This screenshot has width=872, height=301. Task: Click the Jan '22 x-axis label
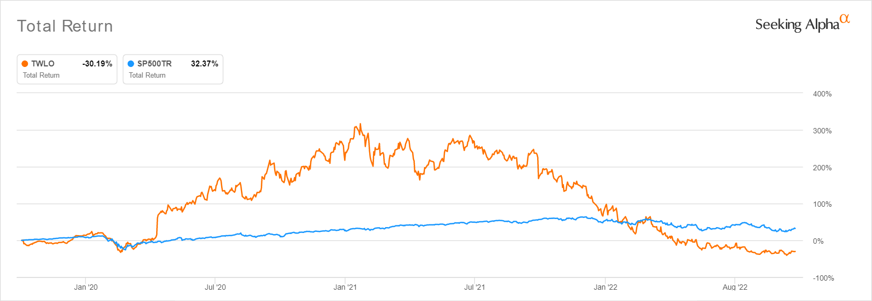[605, 287]
